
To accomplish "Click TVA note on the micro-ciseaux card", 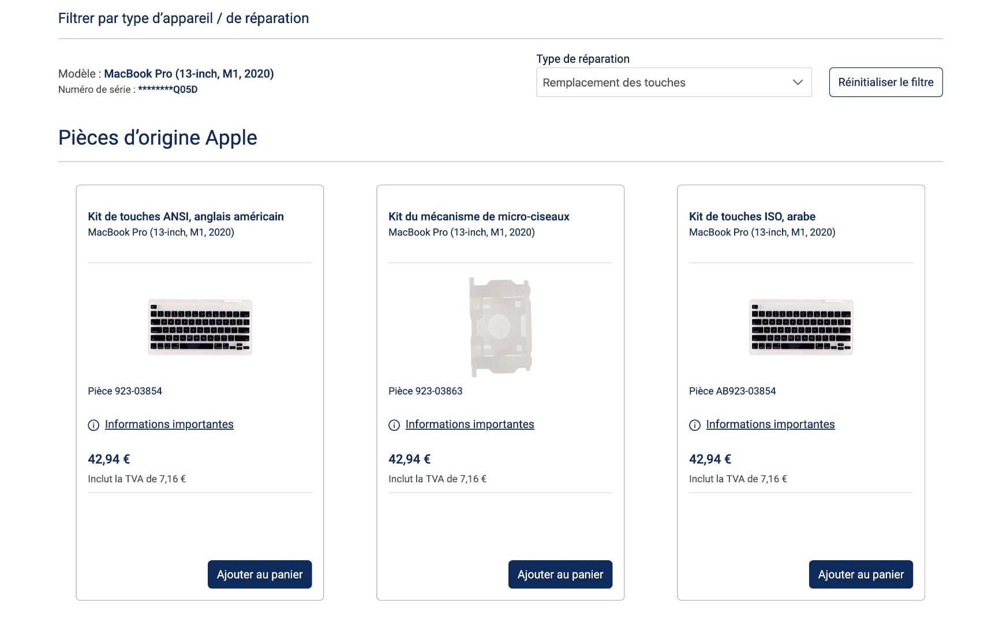I will [x=437, y=479].
